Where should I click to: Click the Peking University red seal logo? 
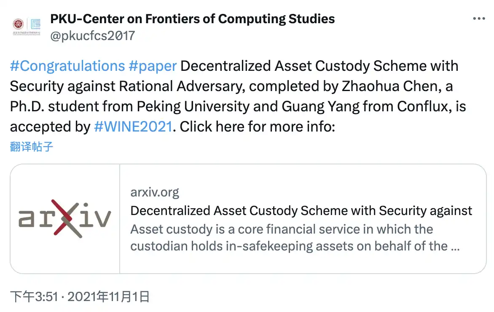click(19, 24)
